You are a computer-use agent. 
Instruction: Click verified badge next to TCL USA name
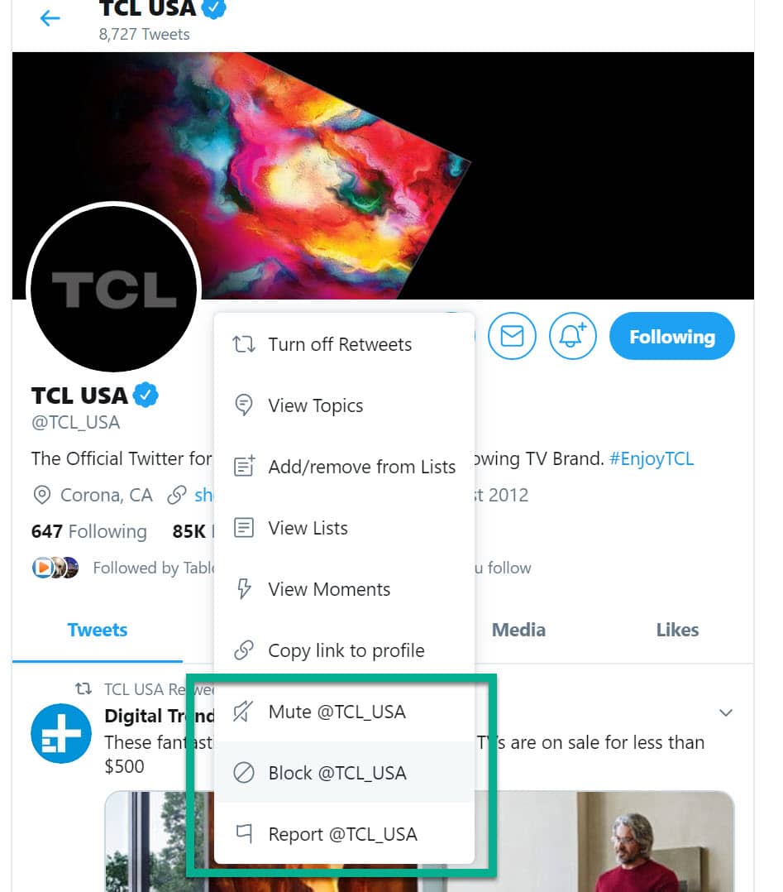coord(146,396)
